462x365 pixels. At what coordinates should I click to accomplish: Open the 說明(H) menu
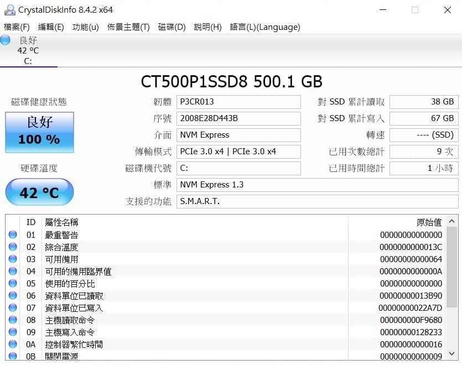(207, 27)
